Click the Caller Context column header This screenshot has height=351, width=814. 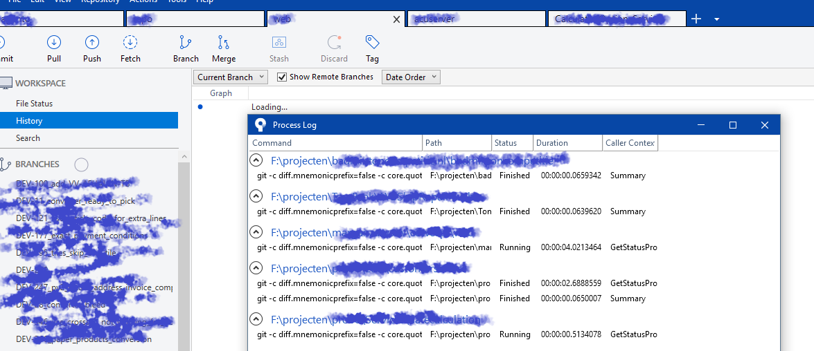630,143
